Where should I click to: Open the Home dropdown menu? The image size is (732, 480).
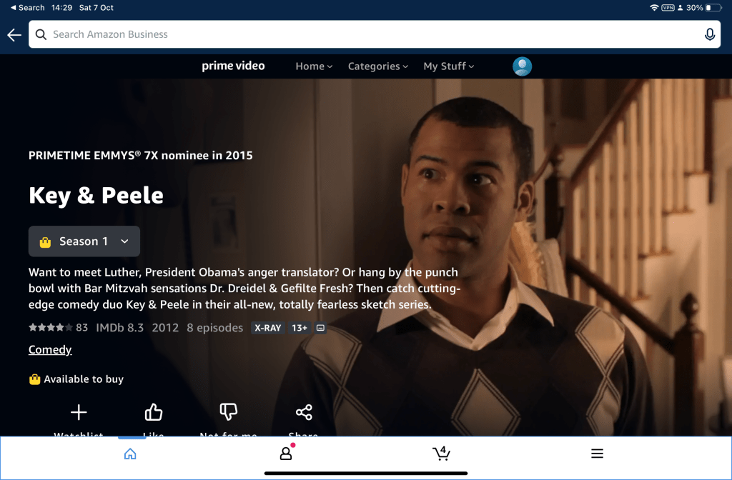[x=314, y=66]
